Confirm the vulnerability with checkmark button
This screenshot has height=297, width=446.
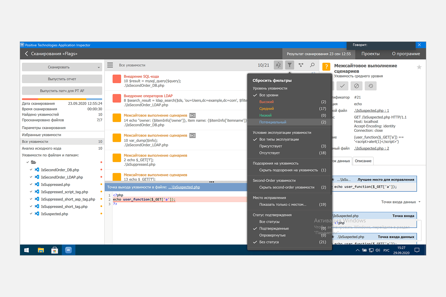[342, 86]
